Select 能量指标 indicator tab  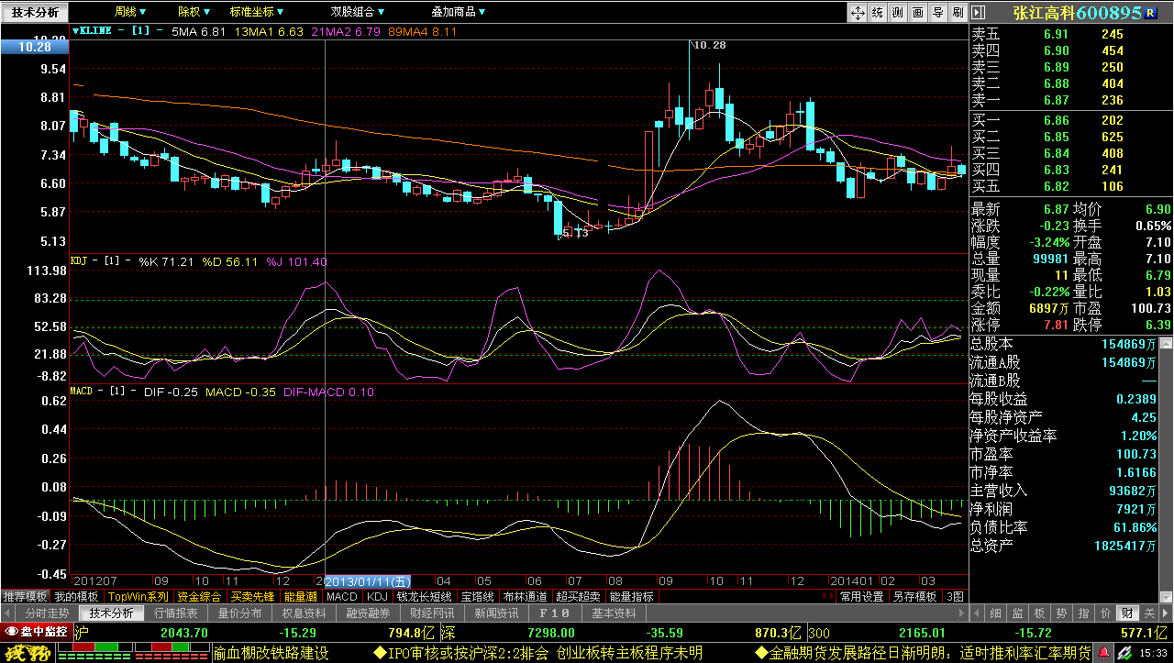point(632,596)
